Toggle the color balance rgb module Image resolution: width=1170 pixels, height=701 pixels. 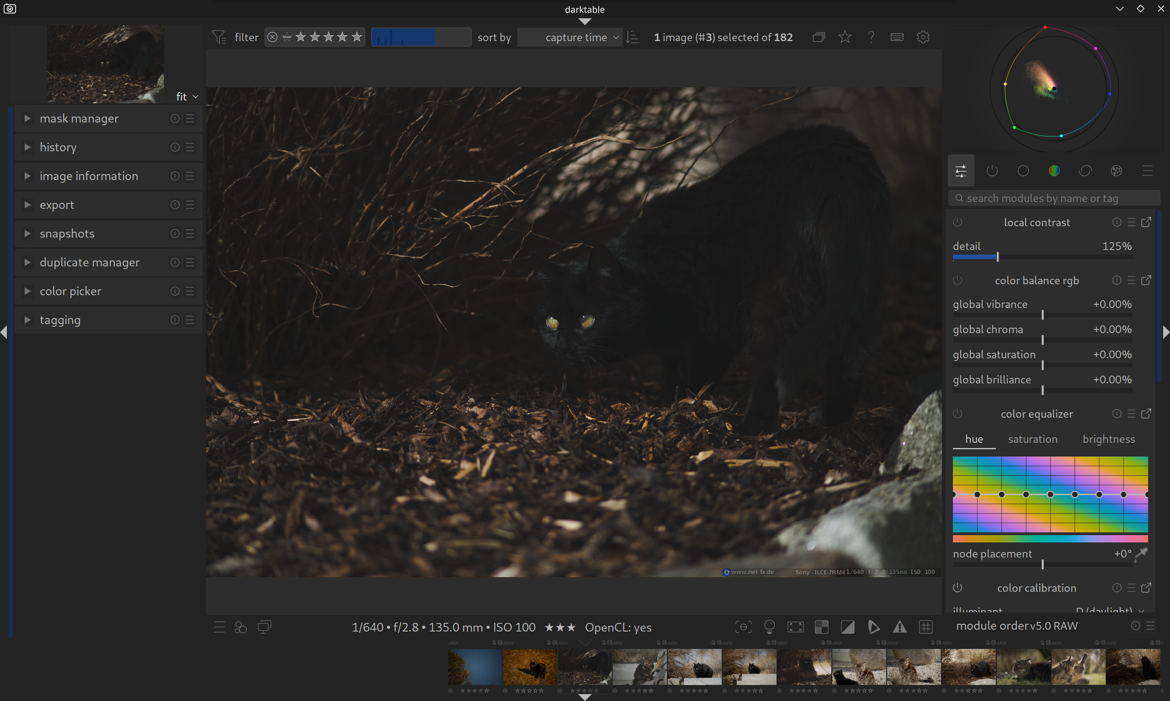(957, 280)
